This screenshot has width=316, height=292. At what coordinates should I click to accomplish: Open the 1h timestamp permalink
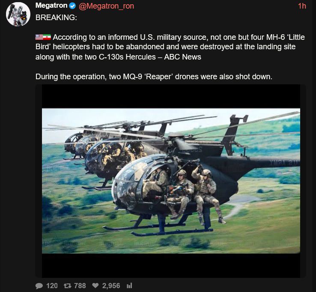coord(302,6)
